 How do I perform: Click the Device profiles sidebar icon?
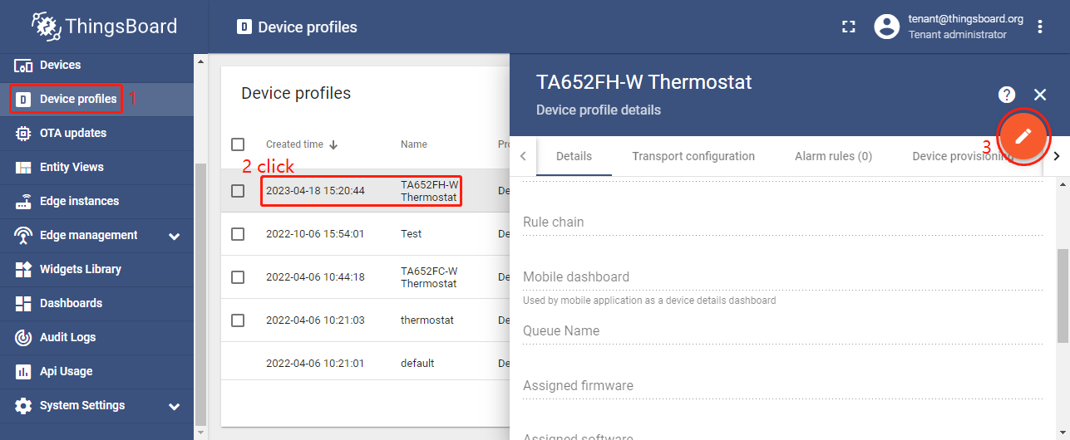(x=23, y=100)
